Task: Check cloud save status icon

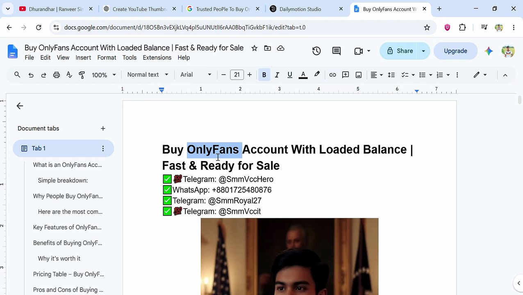Action: 280,48
